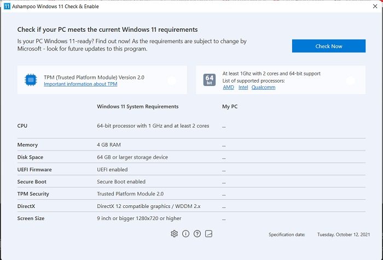This screenshot has height=260, width=383.
Task: Open help with the question mark icon
Action: click(x=197, y=234)
